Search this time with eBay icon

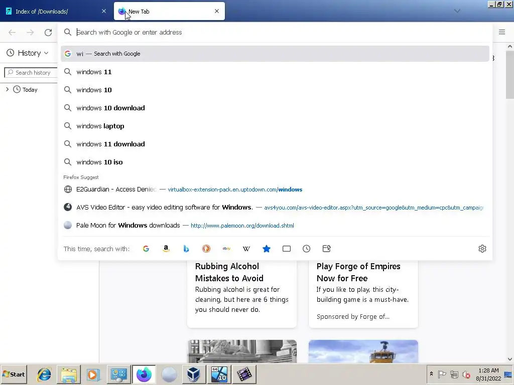(226, 249)
